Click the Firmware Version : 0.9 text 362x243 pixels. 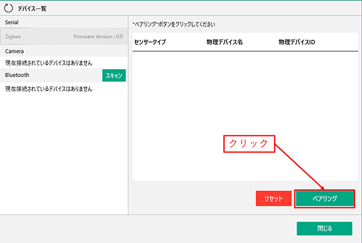pos(98,37)
